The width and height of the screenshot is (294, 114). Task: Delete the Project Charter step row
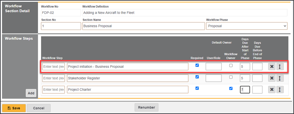point(272,89)
